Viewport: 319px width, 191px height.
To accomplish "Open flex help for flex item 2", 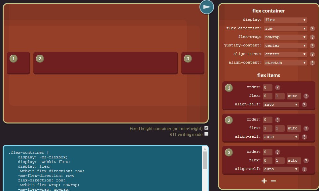I will (306, 128).
